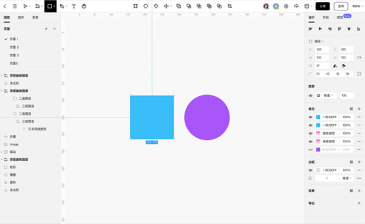Click the crop icon in toolbar

[x=230, y=6]
